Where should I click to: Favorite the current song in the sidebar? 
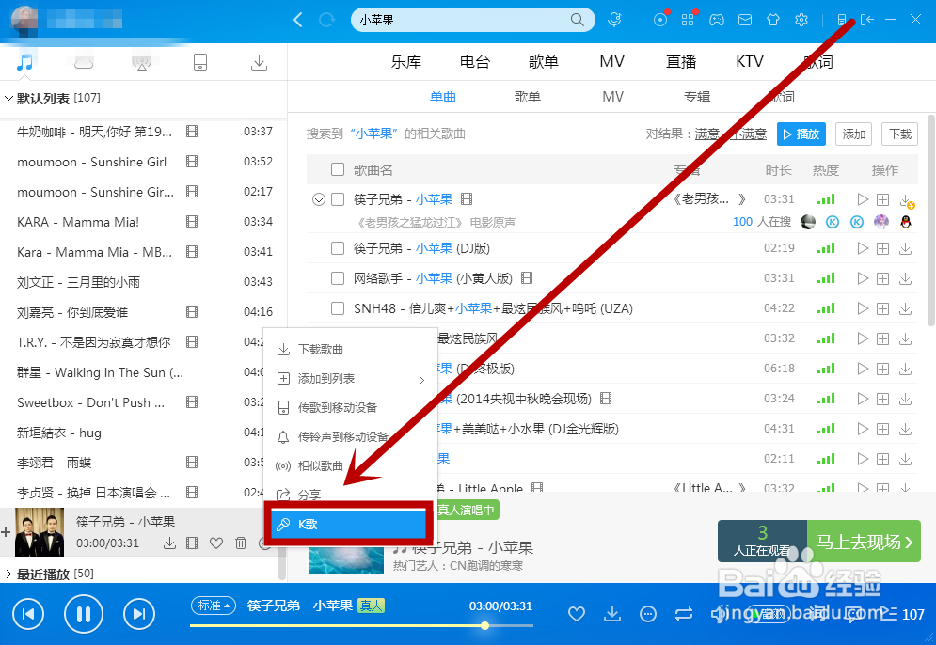tap(216, 543)
